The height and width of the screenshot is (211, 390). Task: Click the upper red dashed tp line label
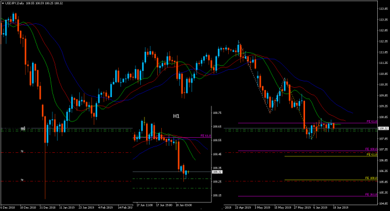(x=22, y=151)
